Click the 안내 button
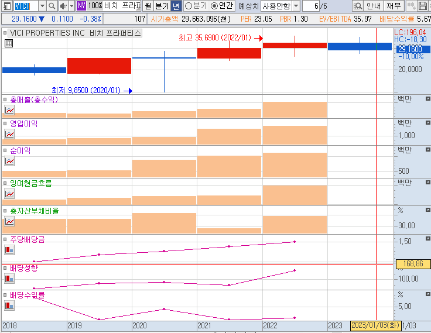431x333 pixels. [x=374, y=6]
